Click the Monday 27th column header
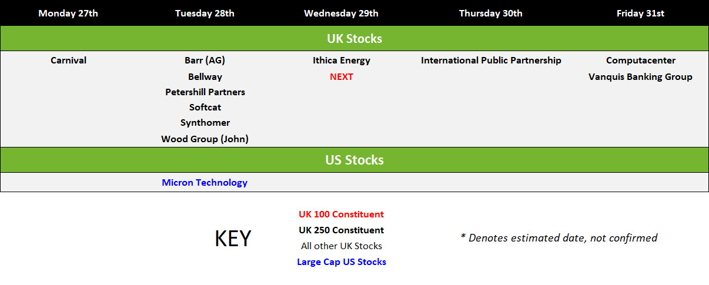The width and height of the screenshot is (709, 285). point(68,13)
